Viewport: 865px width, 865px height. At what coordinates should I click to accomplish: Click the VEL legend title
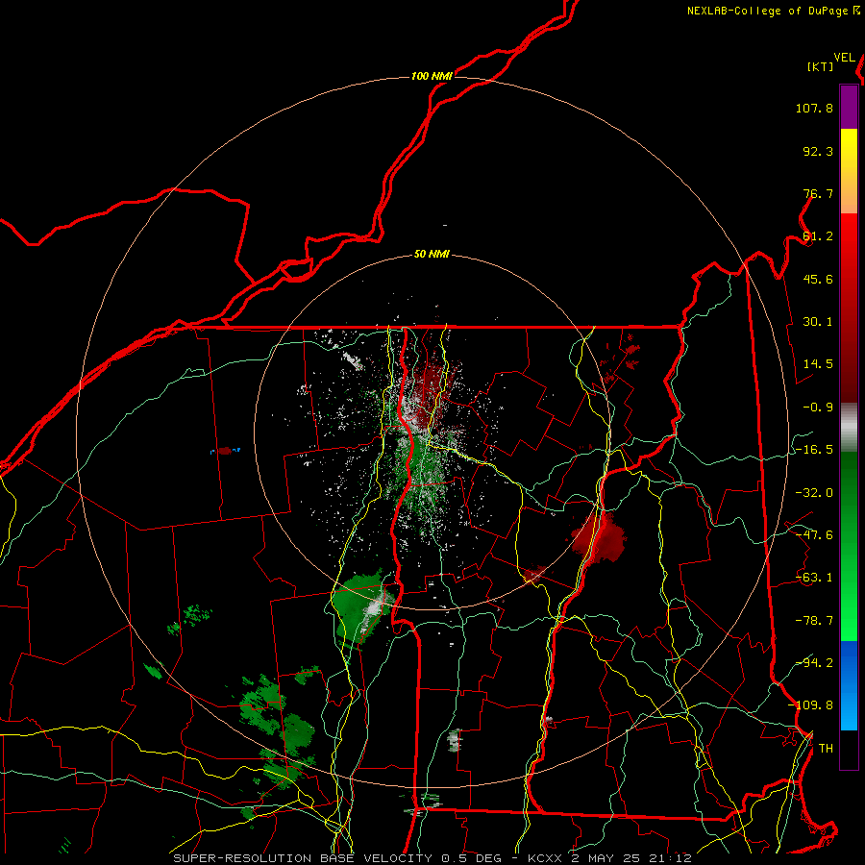(x=845, y=58)
